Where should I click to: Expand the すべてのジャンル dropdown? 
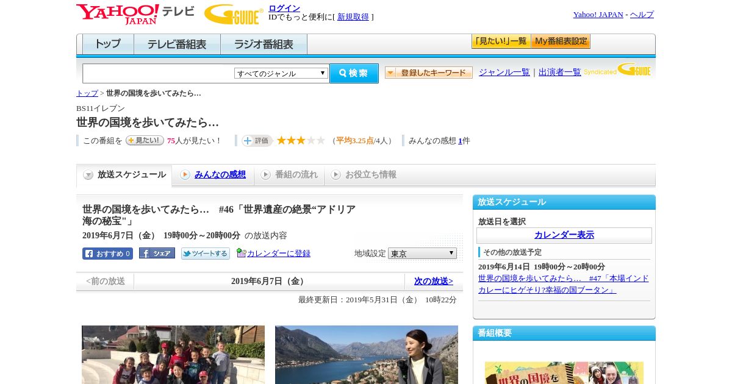[281, 73]
